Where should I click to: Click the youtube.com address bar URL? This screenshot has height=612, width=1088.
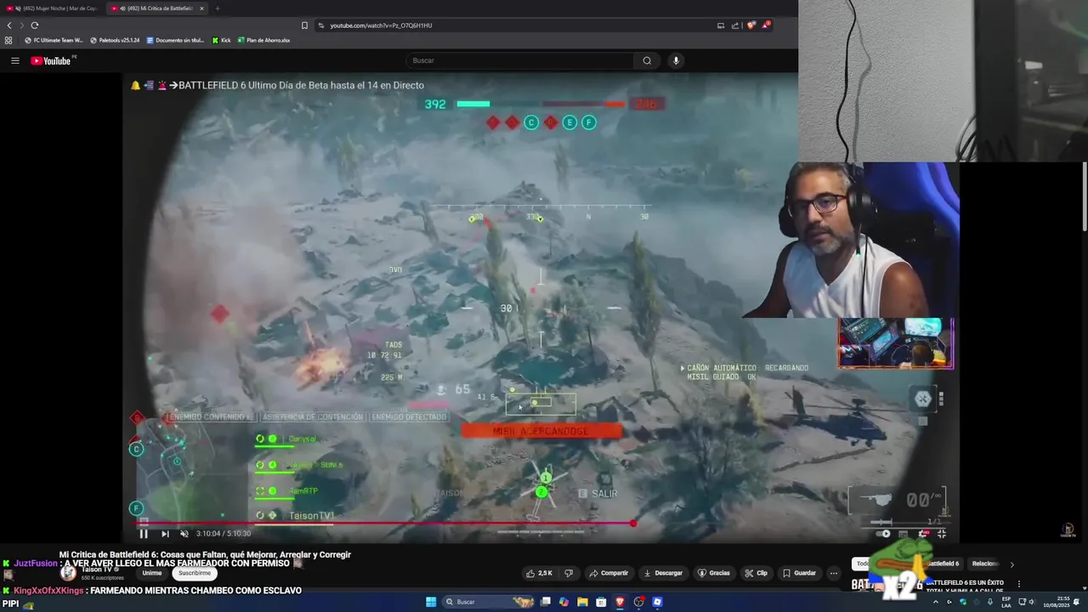pyautogui.click(x=381, y=25)
